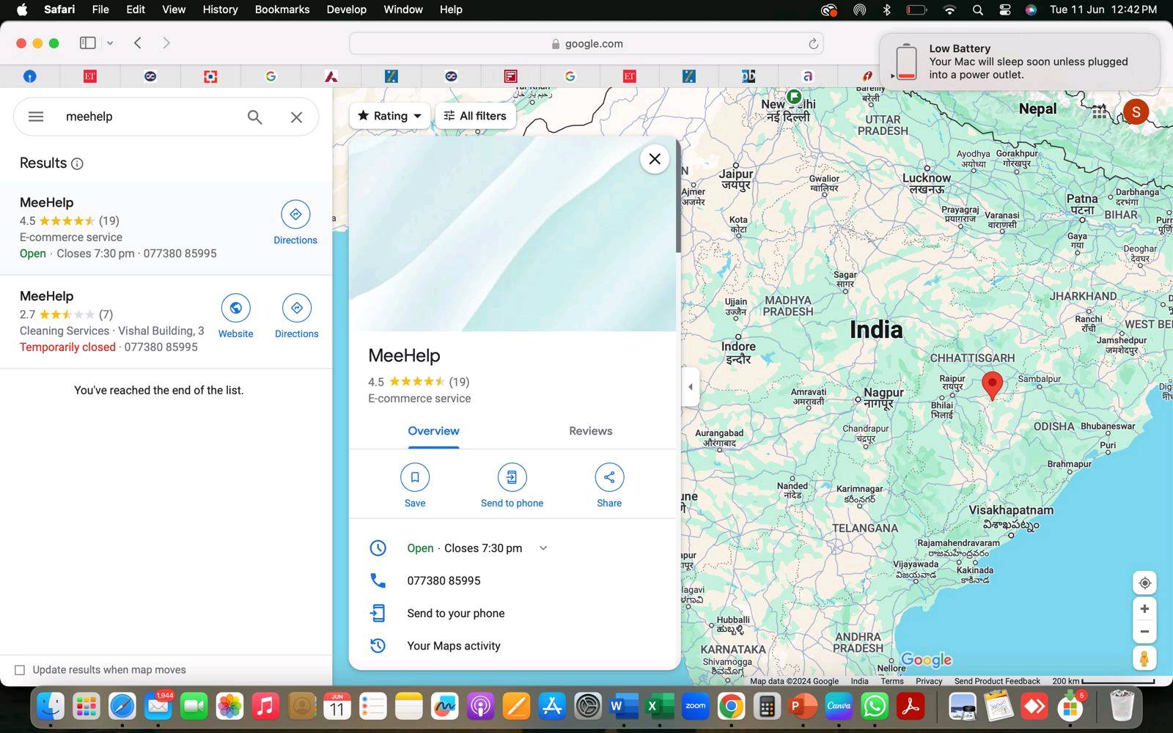This screenshot has height=733, width=1173.
Task: Click the Privacy link on the map footer
Action: click(x=928, y=681)
